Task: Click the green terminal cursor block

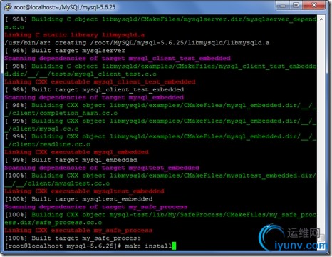Action: (174, 246)
